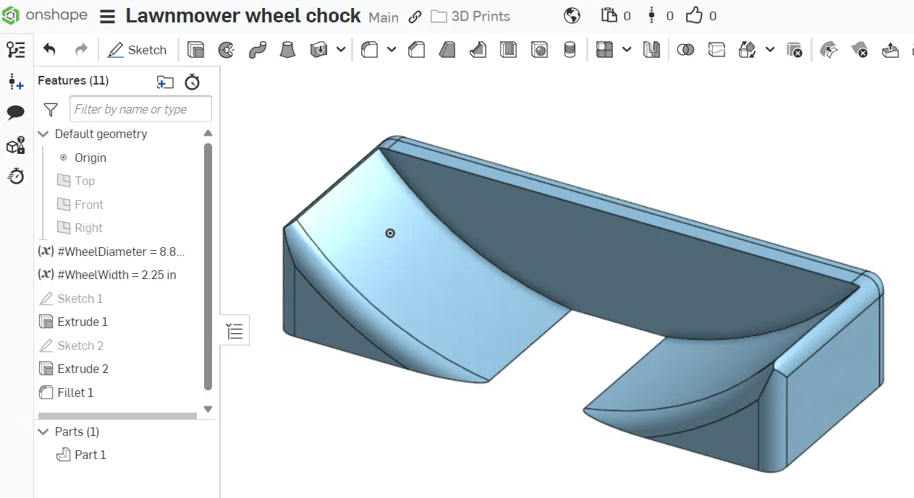Select the Boolean tool

(686, 50)
